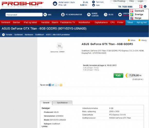
Task: Focus the Find produkt search field
Action: (24, 15)
